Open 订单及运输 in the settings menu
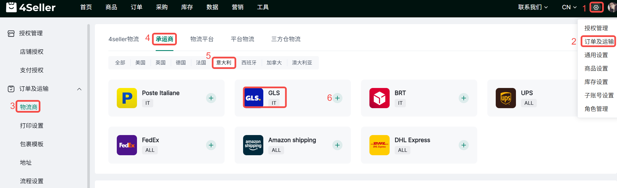Screen dimensions: 617x188 click(599, 41)
